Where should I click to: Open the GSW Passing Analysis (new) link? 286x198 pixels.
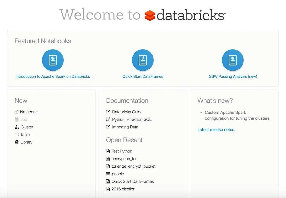pos(233,76)
